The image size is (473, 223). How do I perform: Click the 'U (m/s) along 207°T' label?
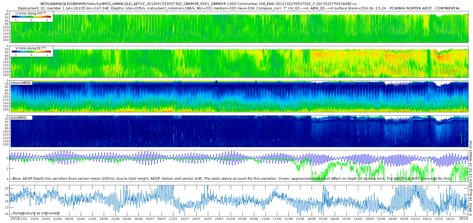tap(31, 13)
